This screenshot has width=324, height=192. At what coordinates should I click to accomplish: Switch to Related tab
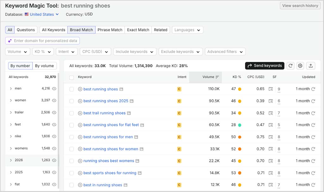point(160,30)
